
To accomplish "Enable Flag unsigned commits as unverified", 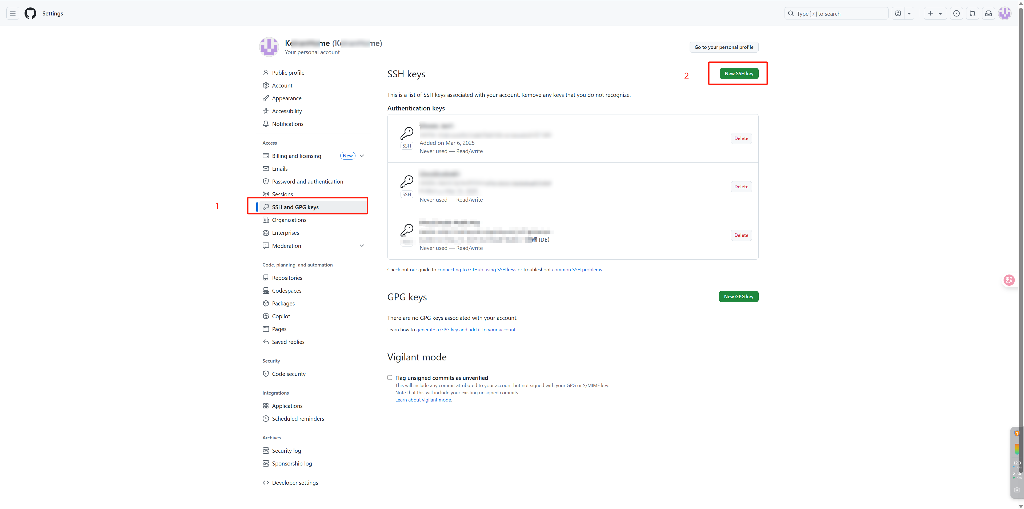I will point(390,377).
